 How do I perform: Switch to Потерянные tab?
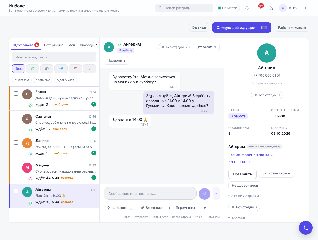pos(54,45)
